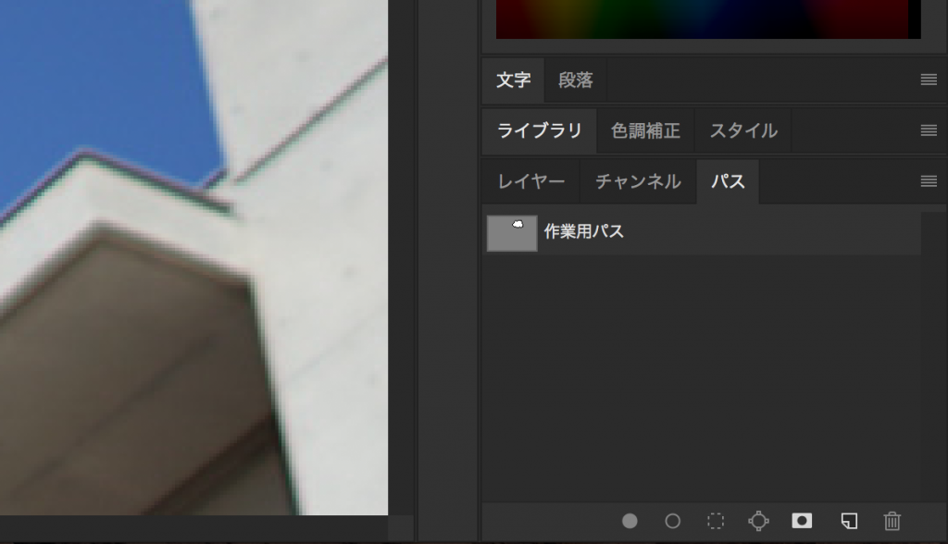
Task: Select the パス tab
Action: (x=728, y=181)
